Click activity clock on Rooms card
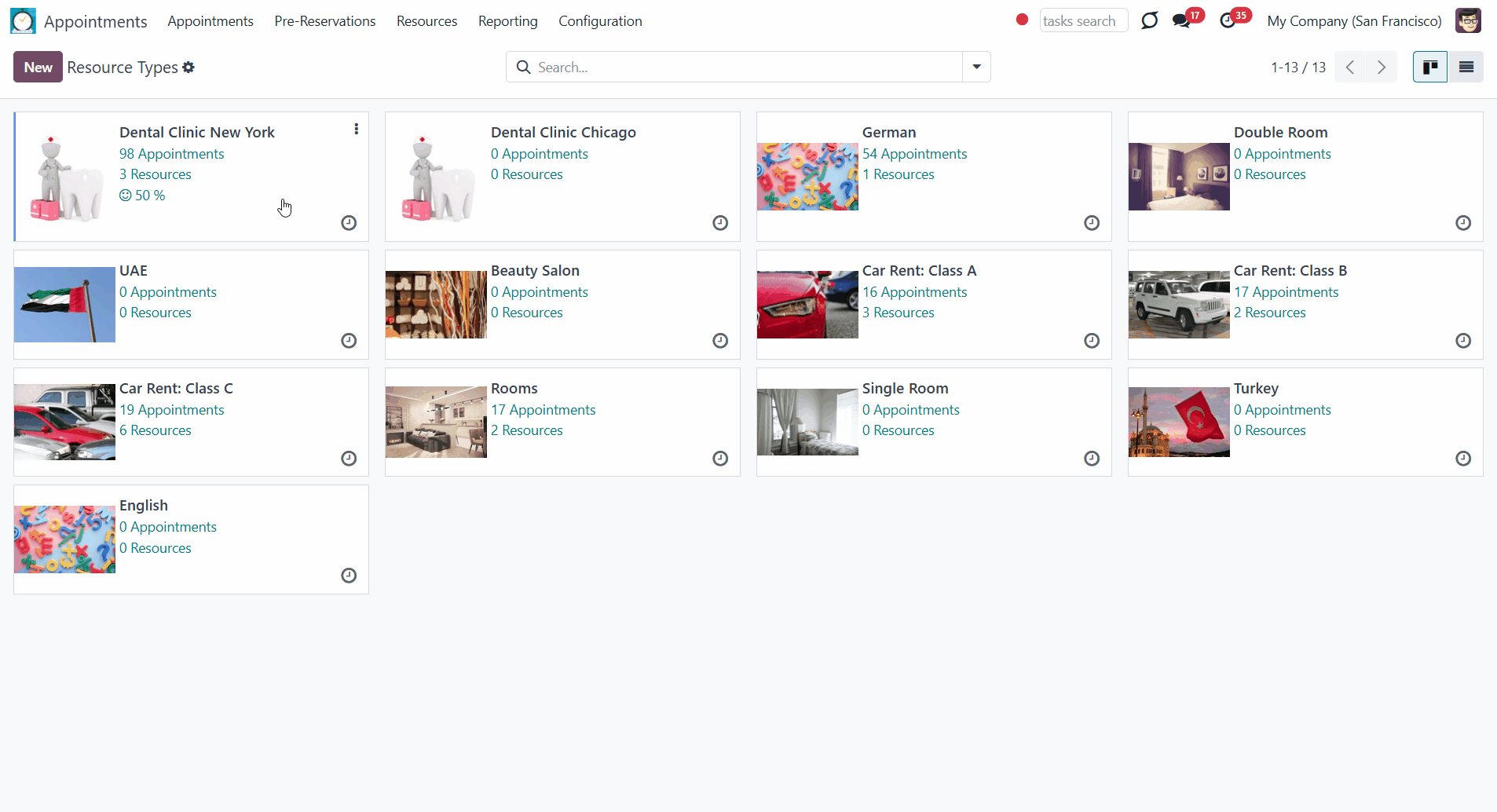The width and height of the screenshot is (1497, 812). pos(720,459)
